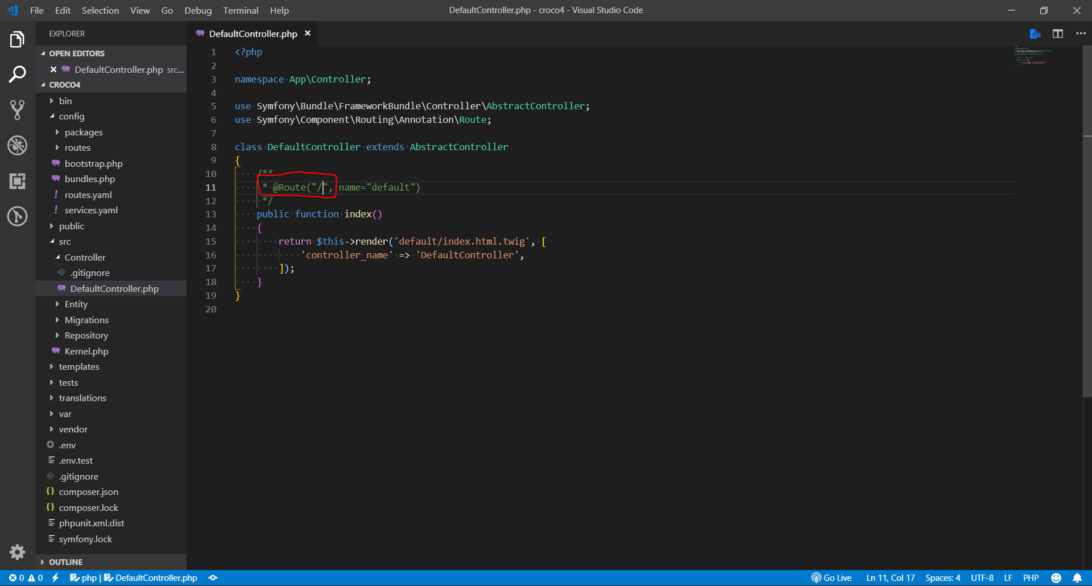This screenshot has height=586, width=1092.
Task: Open bundles.php file
Action: click(x=111, y=179)
